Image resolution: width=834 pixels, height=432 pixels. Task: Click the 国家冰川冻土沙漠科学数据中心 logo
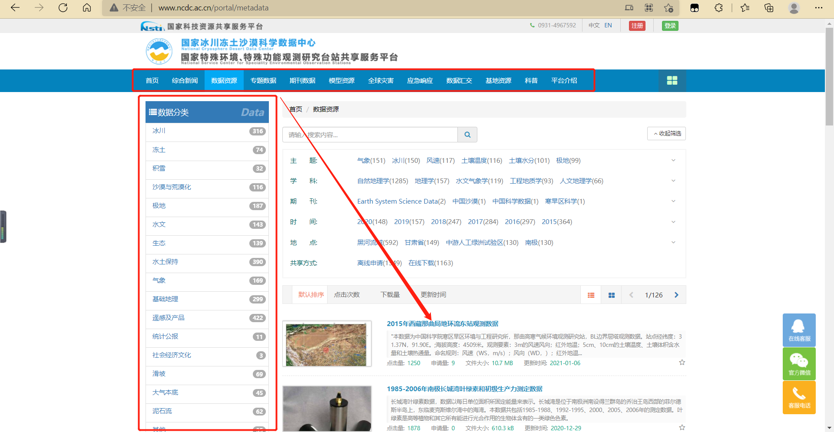159,51
